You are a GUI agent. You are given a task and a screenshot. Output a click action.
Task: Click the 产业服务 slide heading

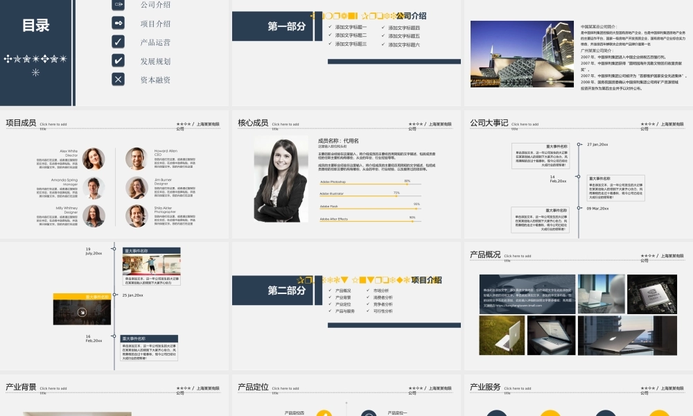pyautogui.click(x=485, y=388)
